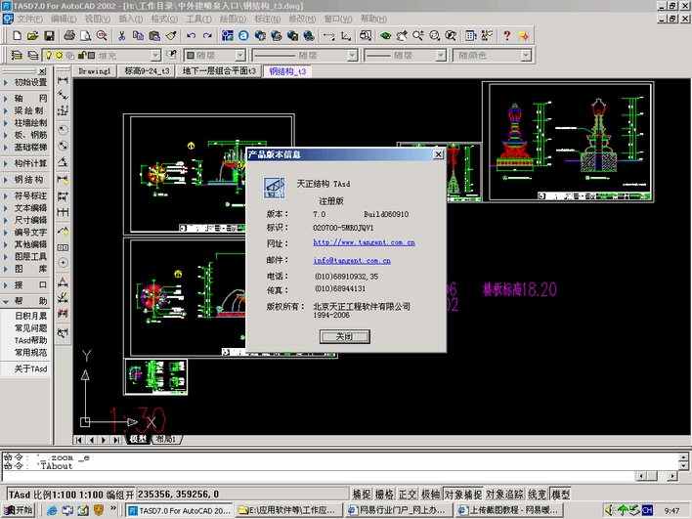Screen dimensions: 692x519
Task: Click the red question mark Help icon
Action: [x=506, y=36]
